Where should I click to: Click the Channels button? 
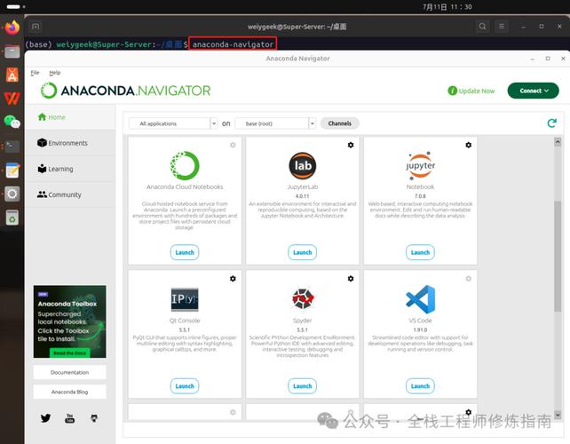point(340,123)
